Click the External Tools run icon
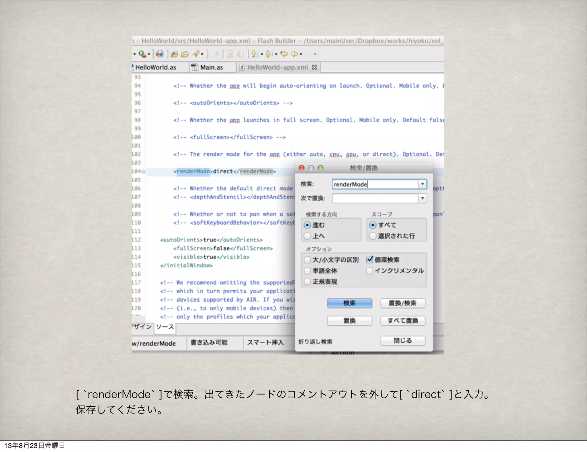The height and width of the screenshot is (452, 587). 142,54
